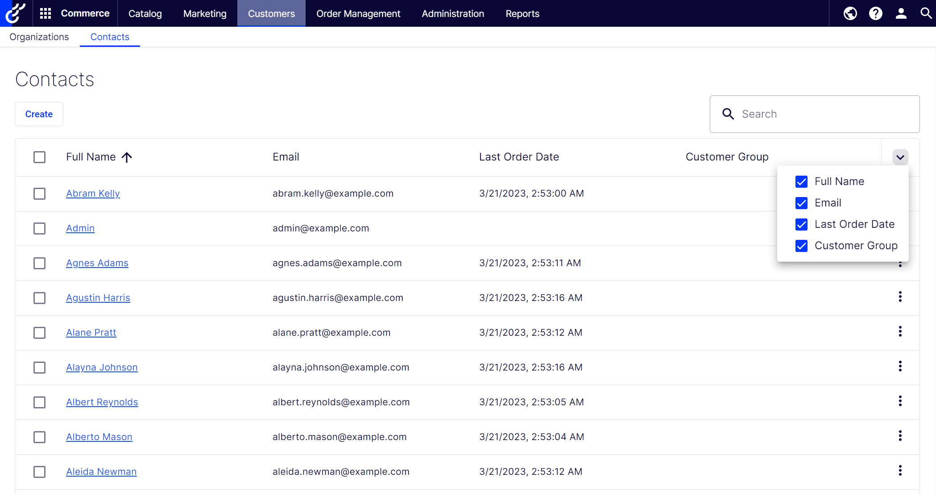936x494 pixels.
Task: Toggle the select-all contacts checkbox
Action: coord(40,157)
